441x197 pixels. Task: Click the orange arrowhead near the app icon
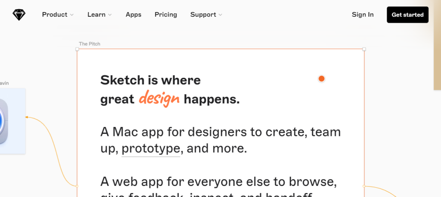[x=26, y=117]
